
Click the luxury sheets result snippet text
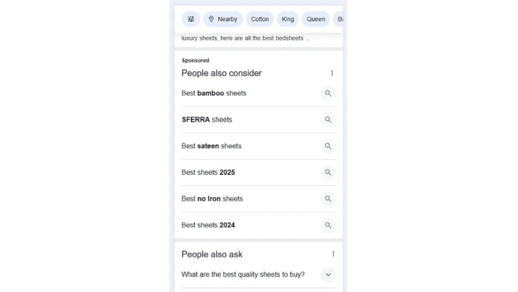[x=246, y=38]
